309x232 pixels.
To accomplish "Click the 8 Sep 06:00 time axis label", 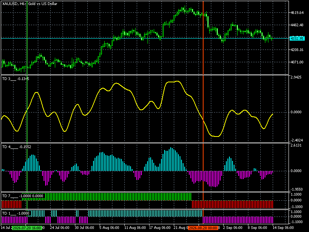I will (258, 228).
